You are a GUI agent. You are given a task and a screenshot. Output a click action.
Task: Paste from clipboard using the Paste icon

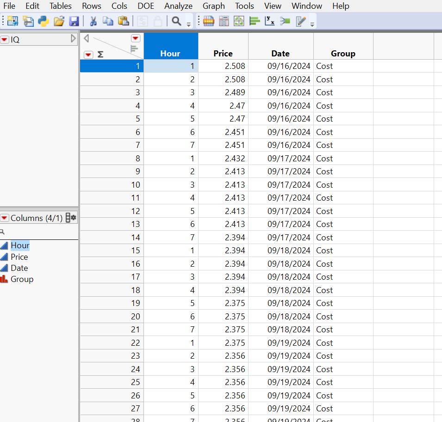(x=123, y=21)
